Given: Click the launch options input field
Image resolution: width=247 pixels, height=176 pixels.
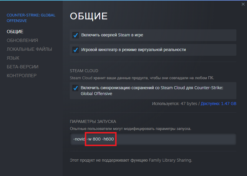Looking at the screenshot, I should [153, 139].
